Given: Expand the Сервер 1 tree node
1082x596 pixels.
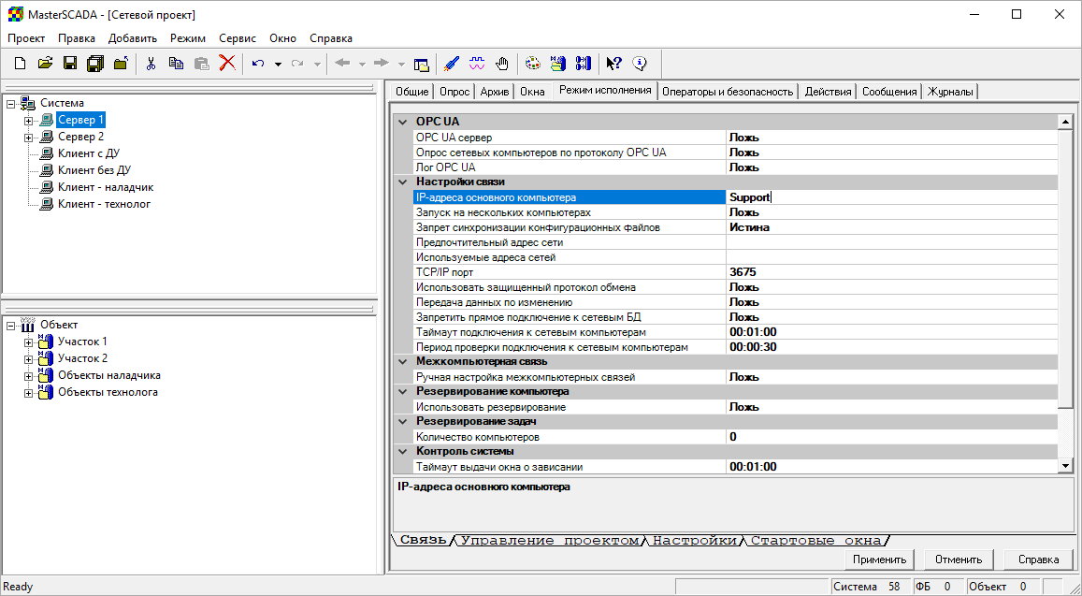Looking at the screenshot, I should (x=28, y=121).
